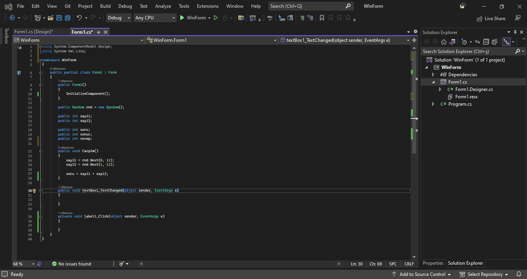Viewport: 527px width, 279px height.
Task: Open the notifications bell in status bar
Action: click(x=520, y=274)
